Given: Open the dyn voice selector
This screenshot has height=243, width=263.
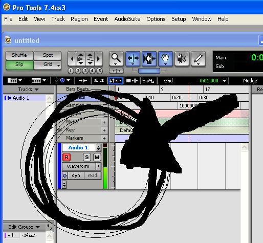Looking at the screenshot, I should point(76,175).
